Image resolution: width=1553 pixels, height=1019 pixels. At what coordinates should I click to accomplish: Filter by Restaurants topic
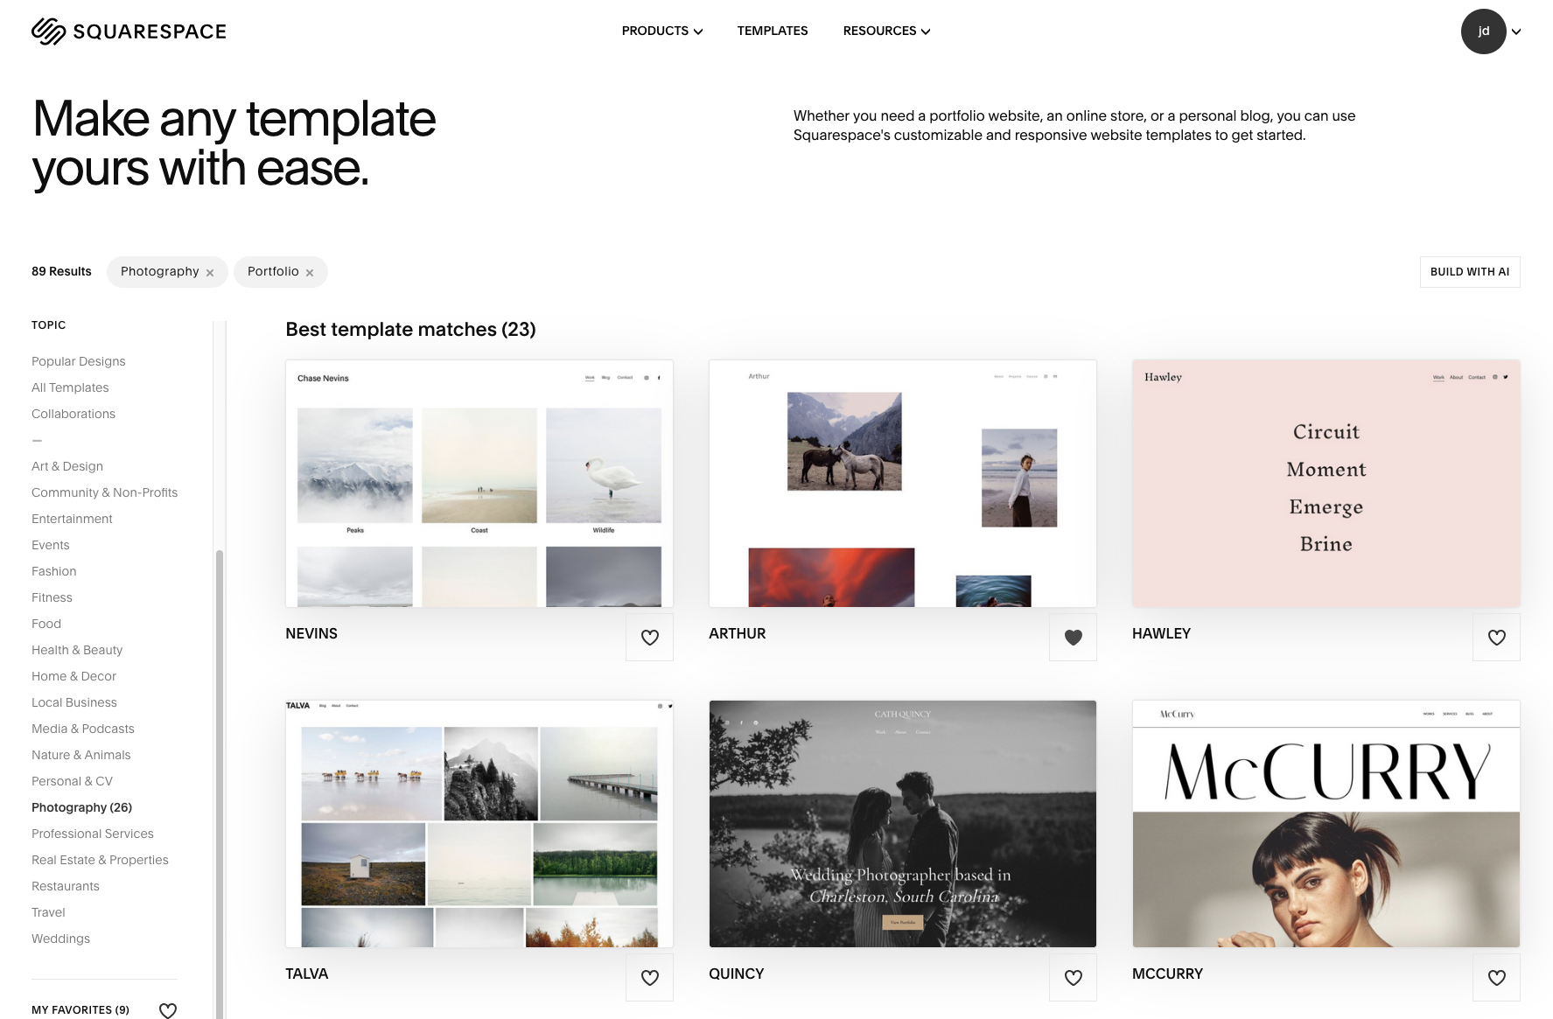(66, 886)
